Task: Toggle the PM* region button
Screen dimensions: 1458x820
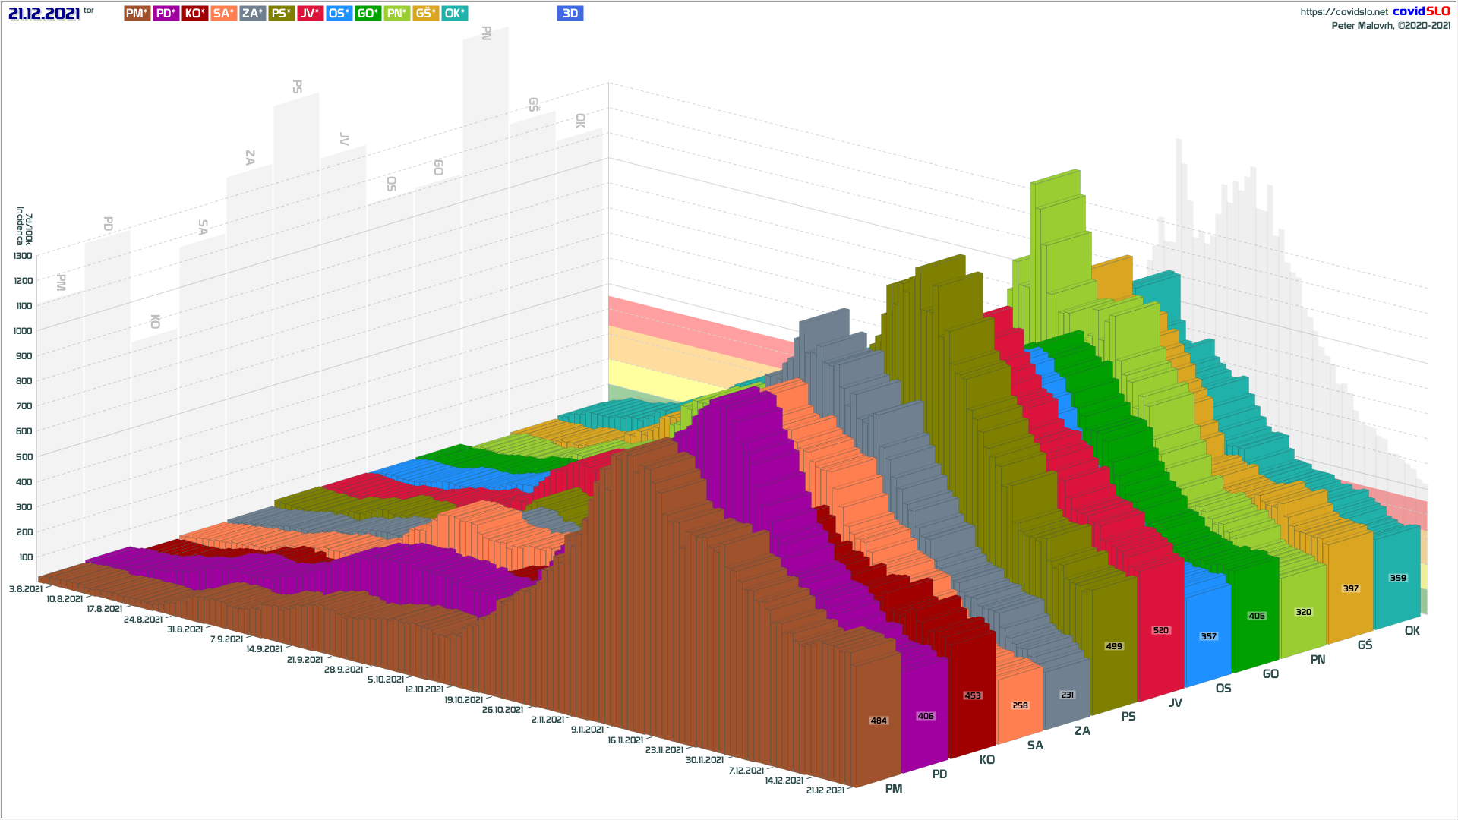Action: click(x=137, y=13)
